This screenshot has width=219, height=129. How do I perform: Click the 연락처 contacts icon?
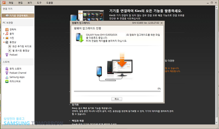click(7, 30)
